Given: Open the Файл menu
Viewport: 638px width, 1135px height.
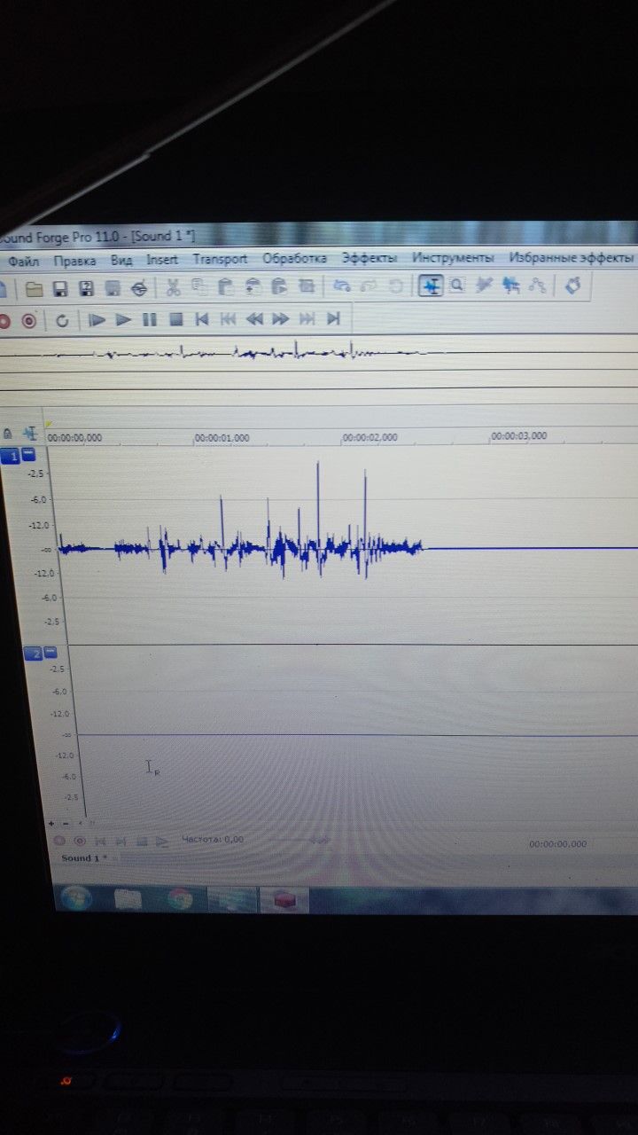Looking at the screenshot, I should [x=24, y=261].
